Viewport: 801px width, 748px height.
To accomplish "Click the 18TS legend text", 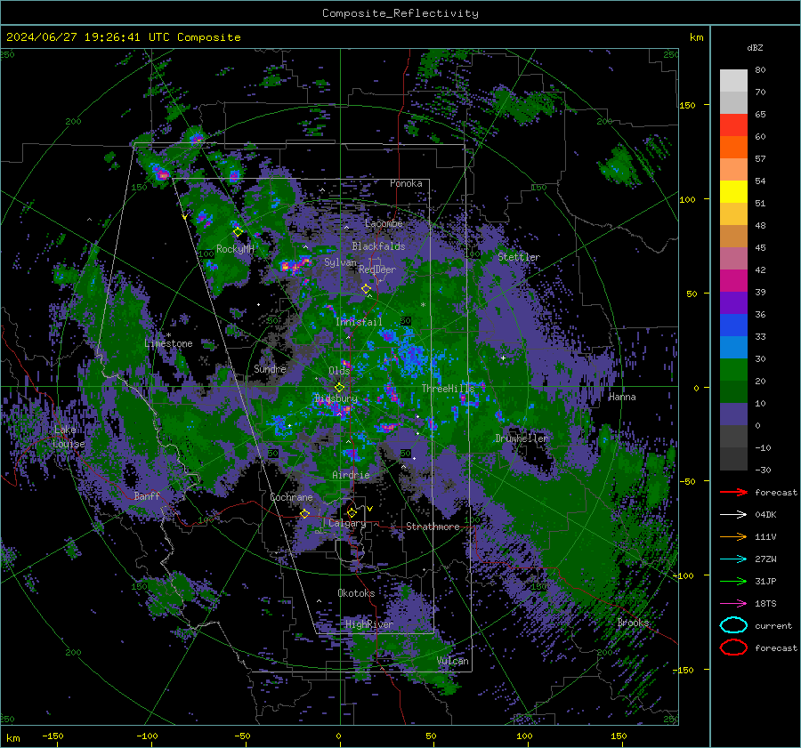I will (x=765, y=604).
